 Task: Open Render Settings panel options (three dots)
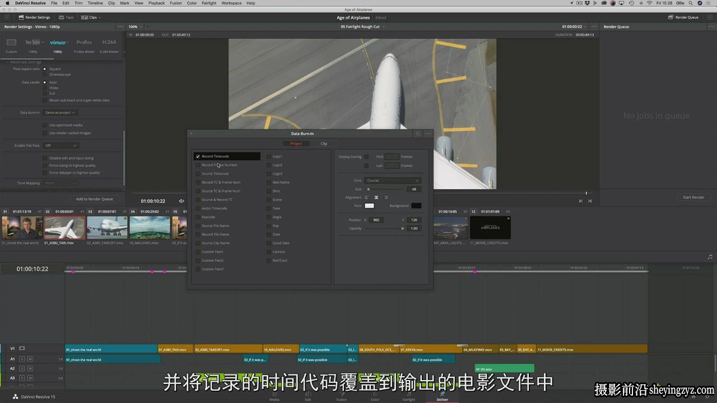(120, 27)
